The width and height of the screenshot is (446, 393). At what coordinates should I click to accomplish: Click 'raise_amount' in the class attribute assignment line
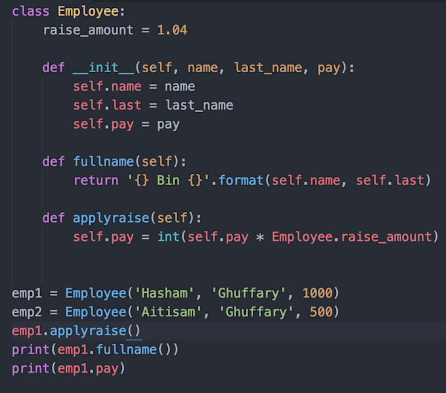(88, 30)
